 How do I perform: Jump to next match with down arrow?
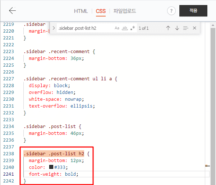pyautogui.click(x=177, y=28)
